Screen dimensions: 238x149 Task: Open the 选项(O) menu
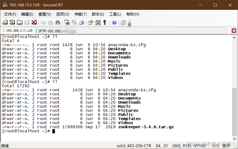63,14
